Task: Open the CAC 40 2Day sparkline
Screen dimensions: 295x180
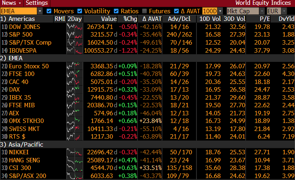Action: pos(75,82)
